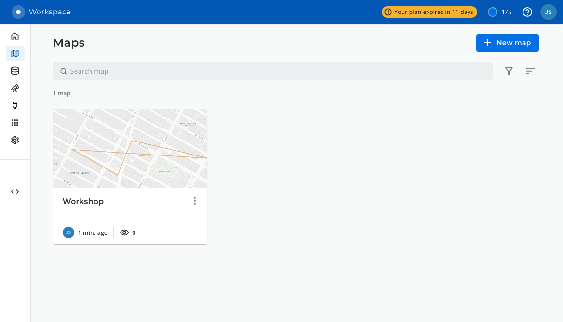Open Applications grid icon in sidebar
This screenshot has width=563, height=322.
[x=15, y=123]
